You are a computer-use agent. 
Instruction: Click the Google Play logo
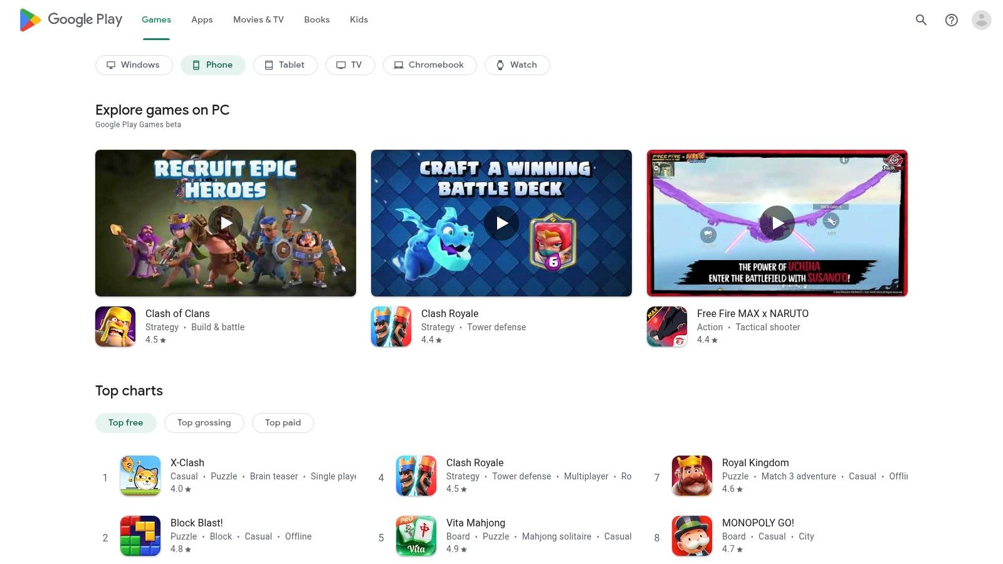[70, 19]
